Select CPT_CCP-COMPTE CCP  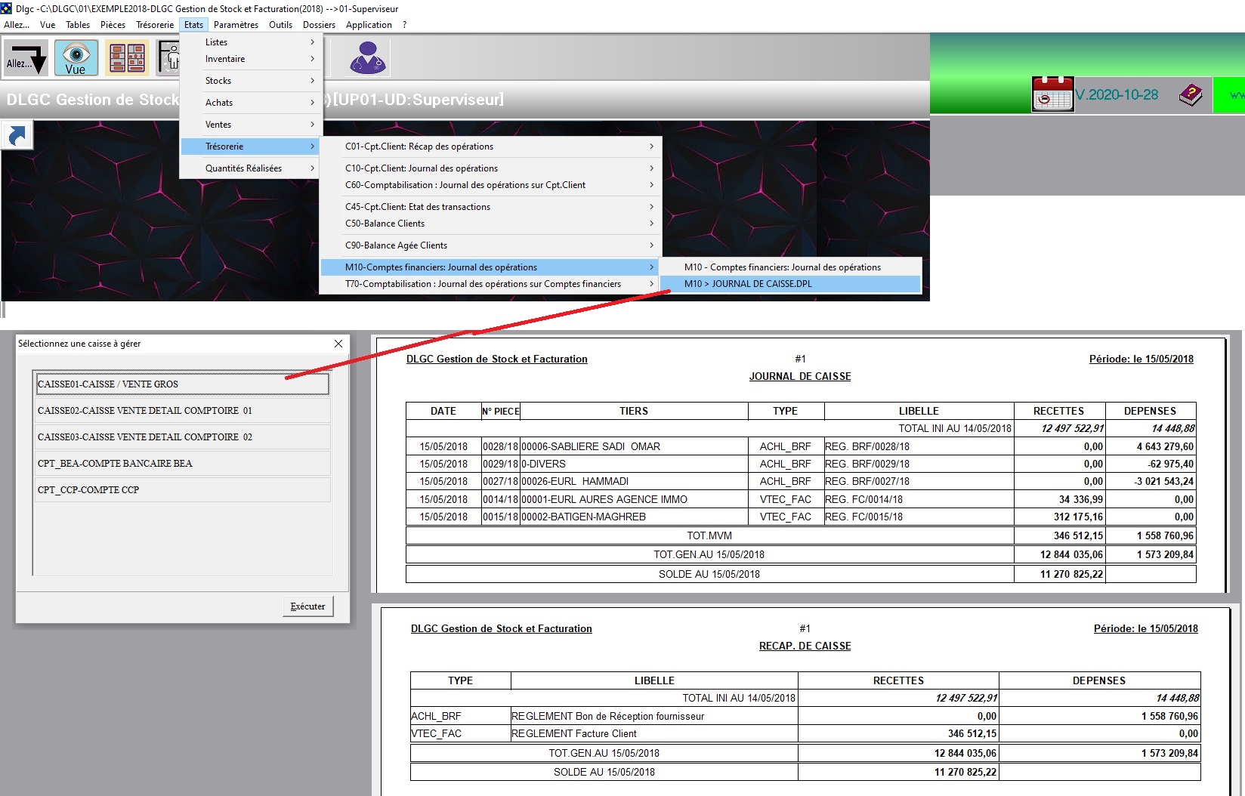[x=182, y=490]
